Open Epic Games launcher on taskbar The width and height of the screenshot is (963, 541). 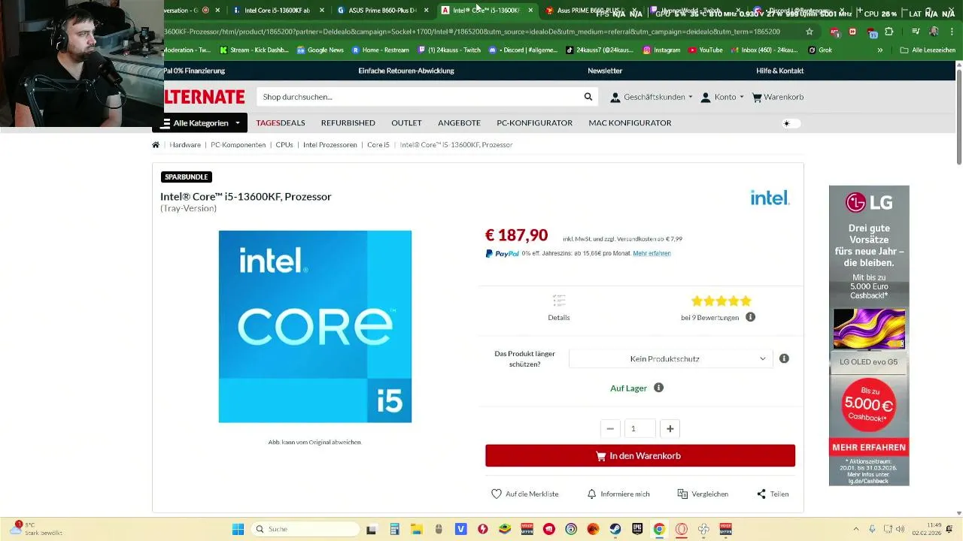pyautogui.click(x=637, y=529)
